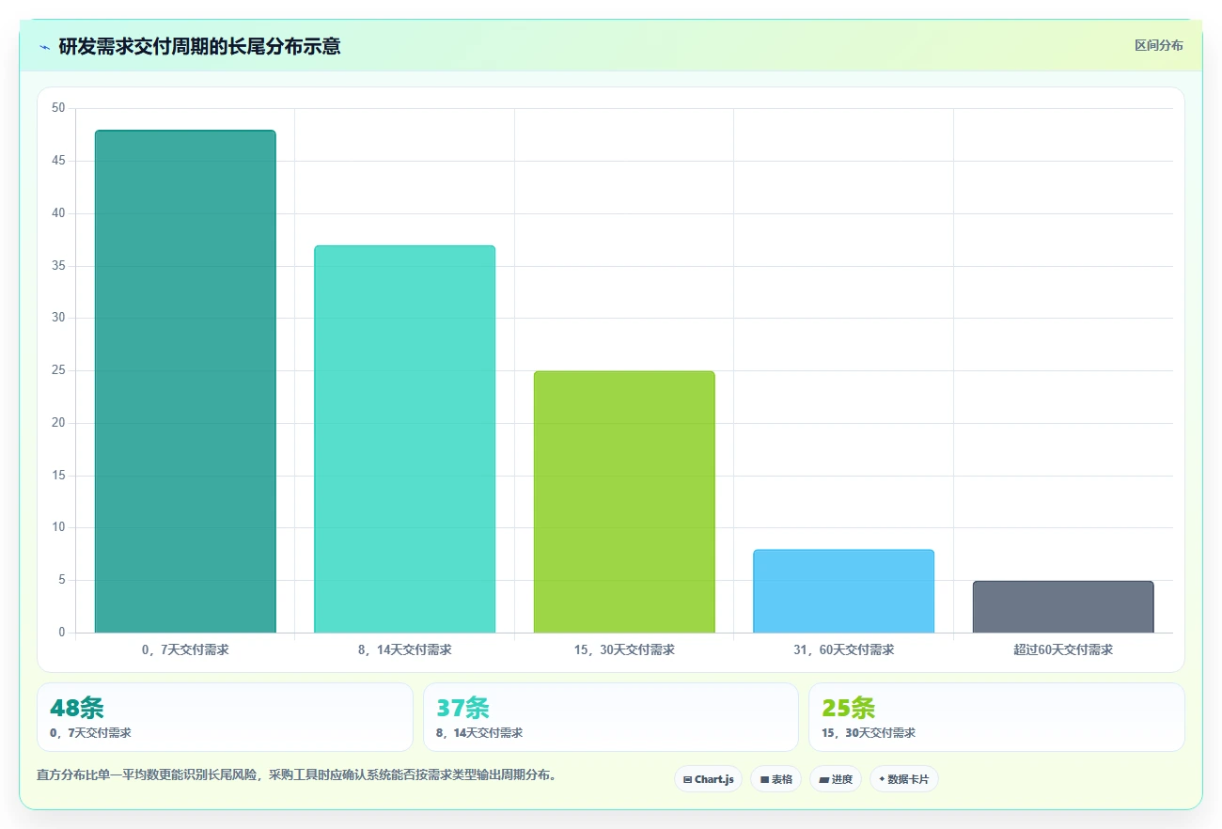Click the x-axis label 31，60天交付需求
Screen dimensions: 1222x829
click(x=843, y=649)
